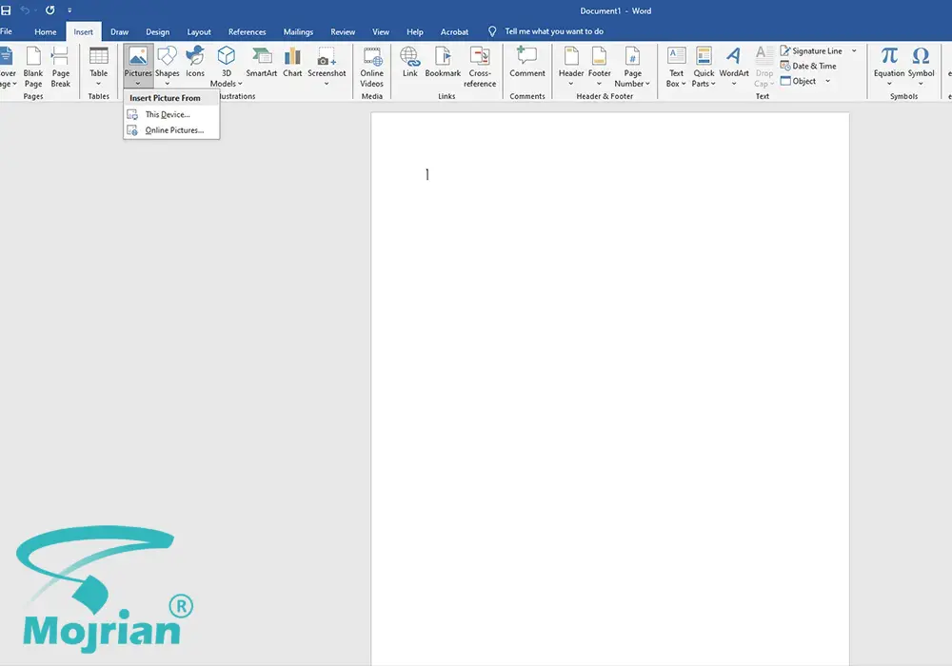Screen dimensions: 952x666
Task: Insert a Cross-reference
Action: 480,67
